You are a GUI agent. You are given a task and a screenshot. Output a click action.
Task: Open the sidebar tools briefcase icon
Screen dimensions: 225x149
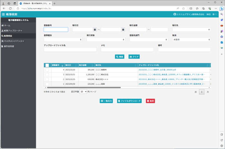click(222, 25)
